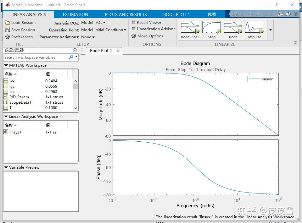Click the help question mark icon
Viewport: 302px width, 223px height.
(289, 14)
